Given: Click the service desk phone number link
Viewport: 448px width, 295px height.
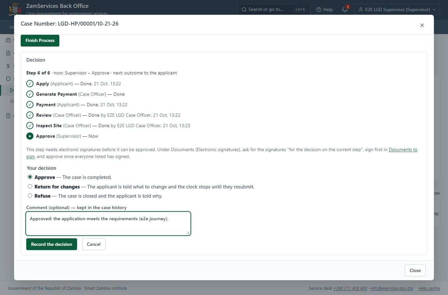Looking at the screenshot, I should click(x=350, y=288).
